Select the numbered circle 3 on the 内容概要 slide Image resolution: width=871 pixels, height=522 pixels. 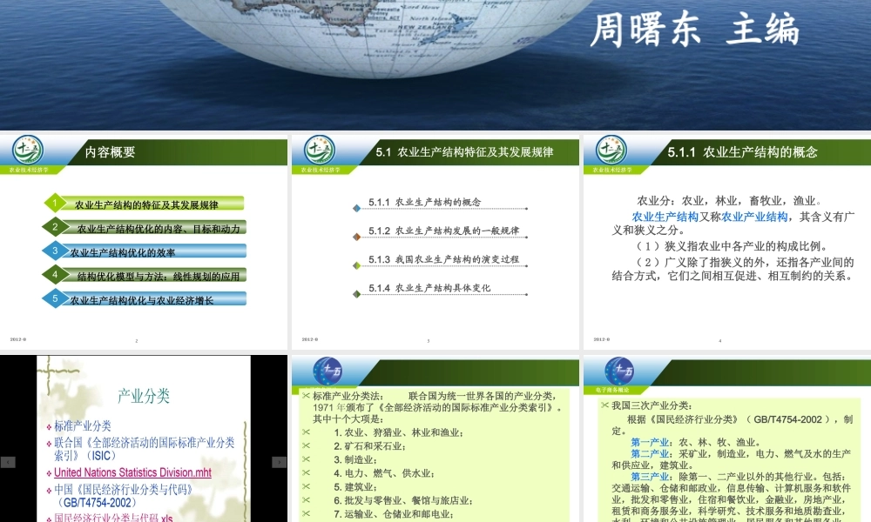(55, 250)
